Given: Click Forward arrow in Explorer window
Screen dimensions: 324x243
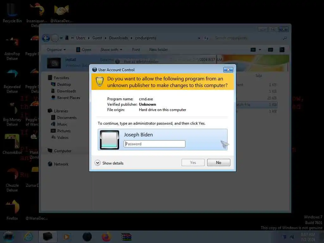Looking at the screenshot, I should (55, 38).
